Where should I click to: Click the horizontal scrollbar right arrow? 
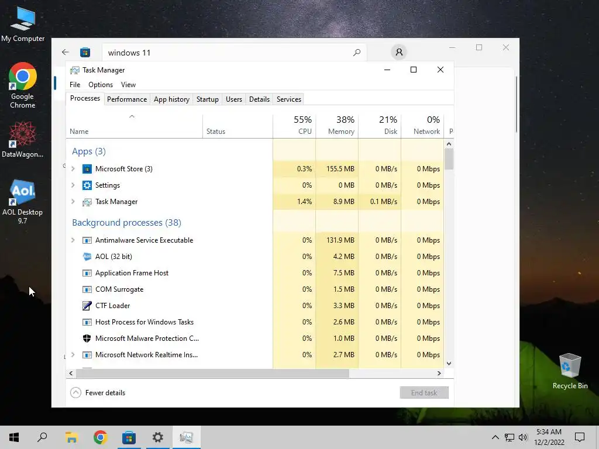tap(439, 373)
